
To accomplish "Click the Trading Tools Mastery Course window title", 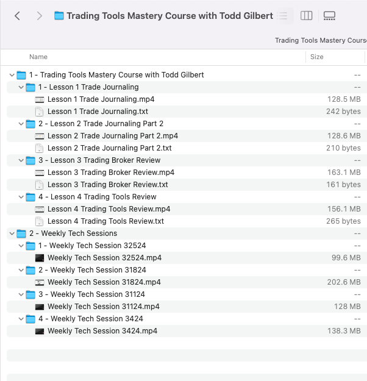I will pos(170,16).
